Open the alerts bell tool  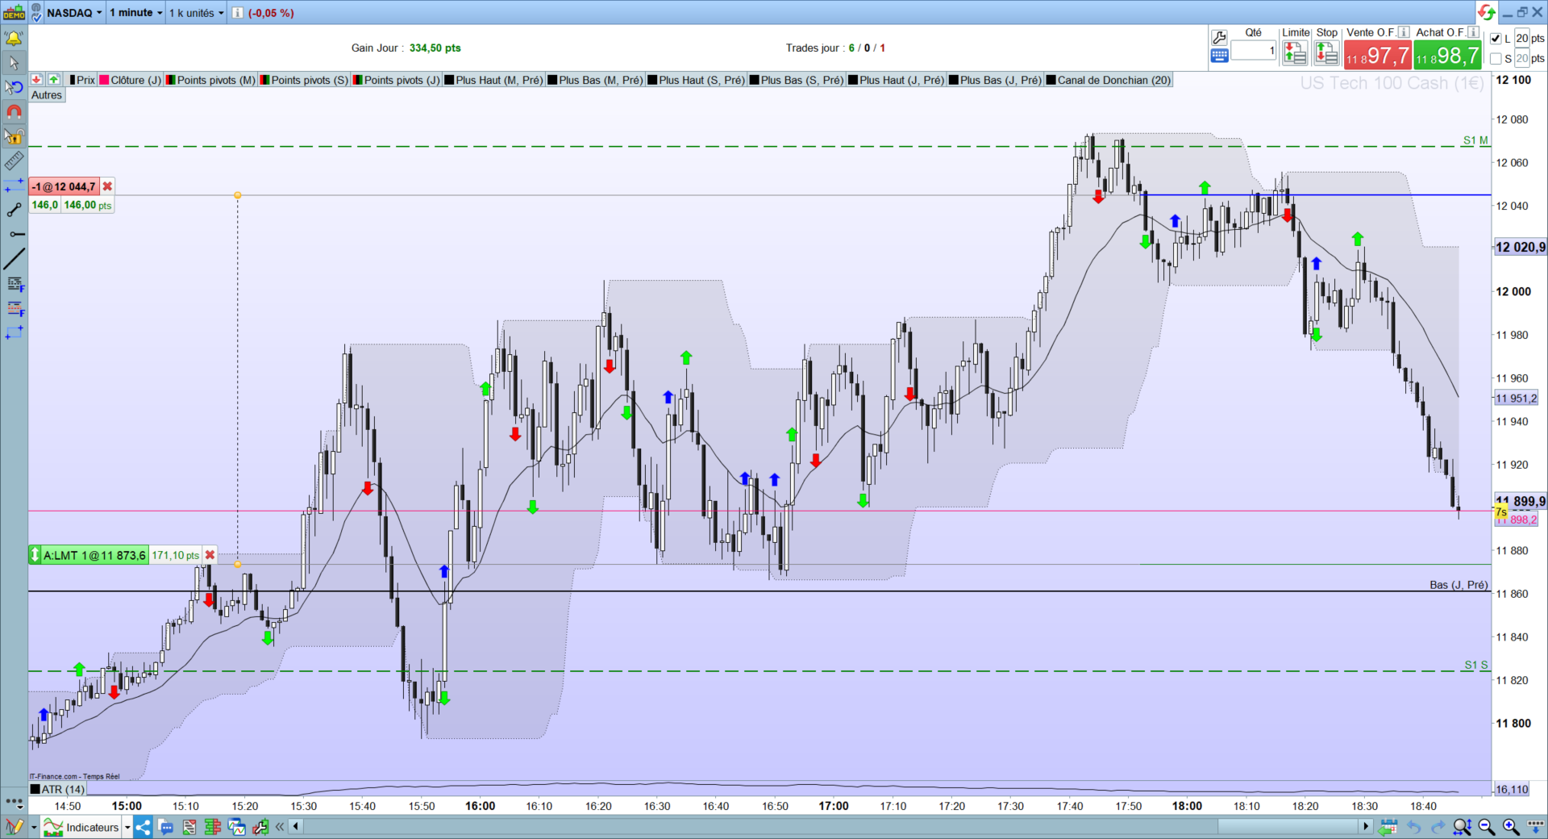coord(14,38)
